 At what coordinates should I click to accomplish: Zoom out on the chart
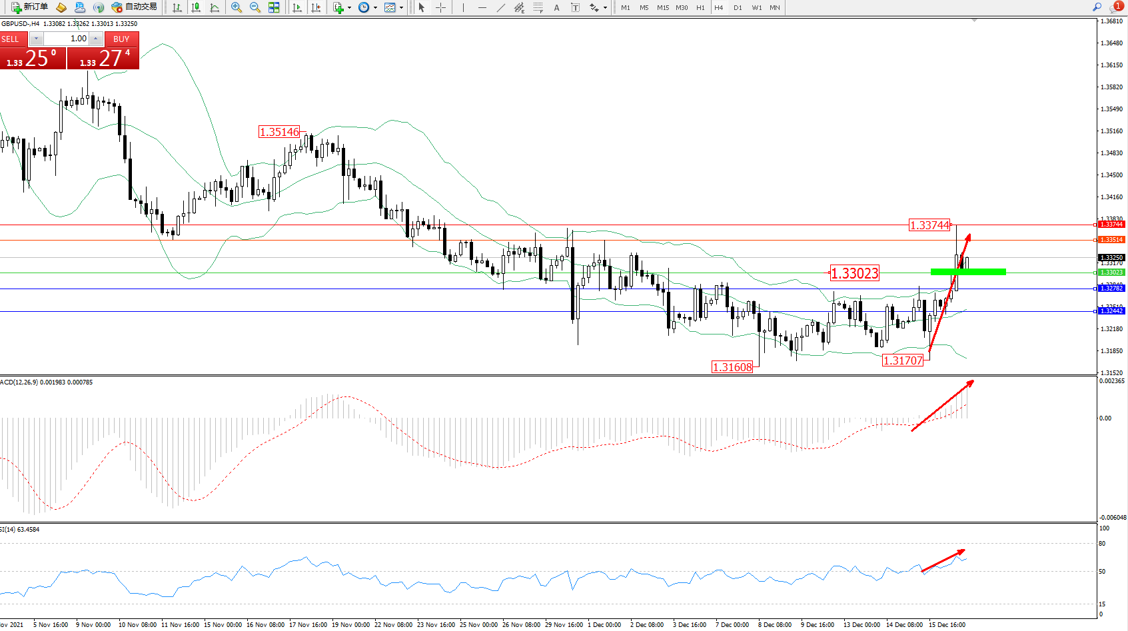(255, 7)
